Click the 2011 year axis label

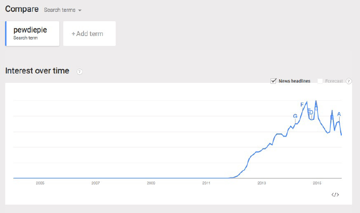click(x=206, y=183)
